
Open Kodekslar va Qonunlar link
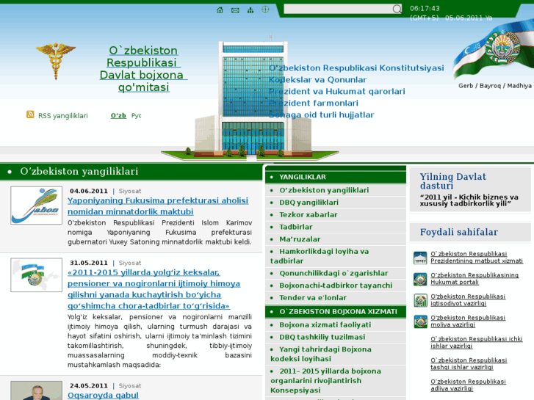[317, 80]
